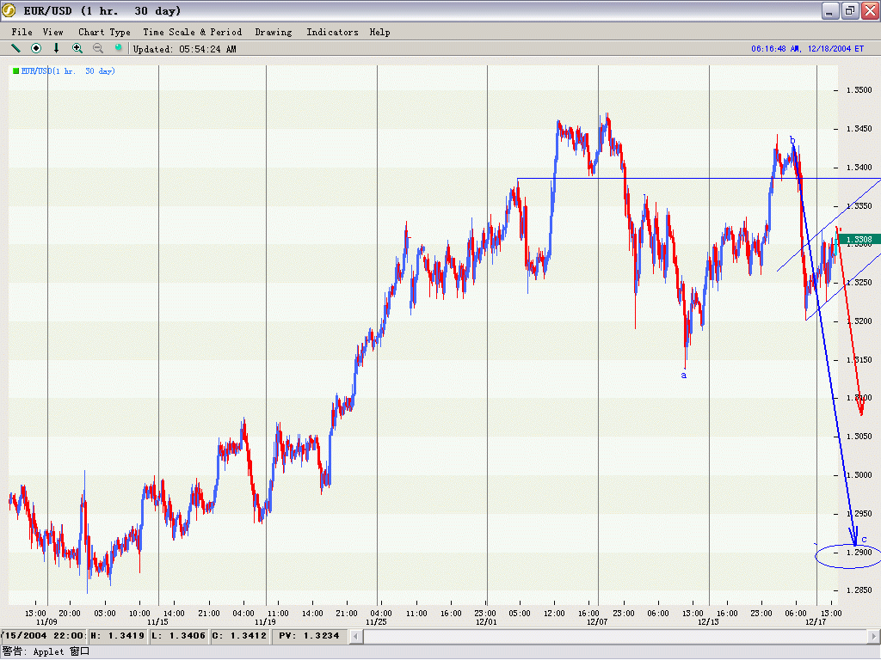The height and width of the screenshot is (660, 881).
Task: Click the 11/25 date label on time axis
Action: coord(376,622)
